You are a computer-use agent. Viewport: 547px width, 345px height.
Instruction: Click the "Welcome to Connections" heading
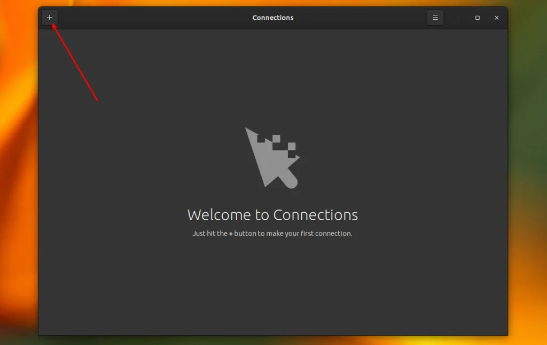tap(272, 215)
